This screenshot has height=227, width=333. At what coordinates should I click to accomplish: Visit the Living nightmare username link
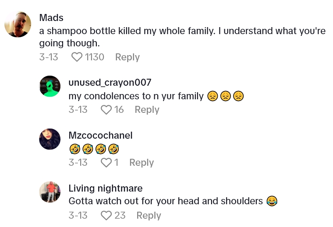[x=106, y=189]
